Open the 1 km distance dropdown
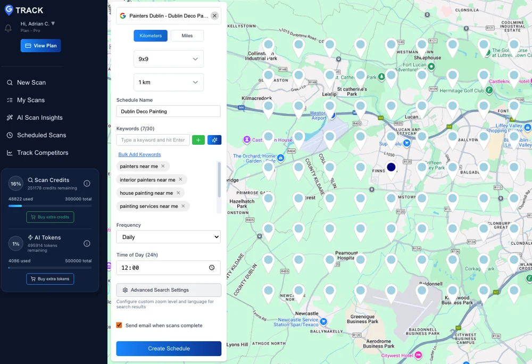Viewport: 532px width, 364px height. point(168,82)
